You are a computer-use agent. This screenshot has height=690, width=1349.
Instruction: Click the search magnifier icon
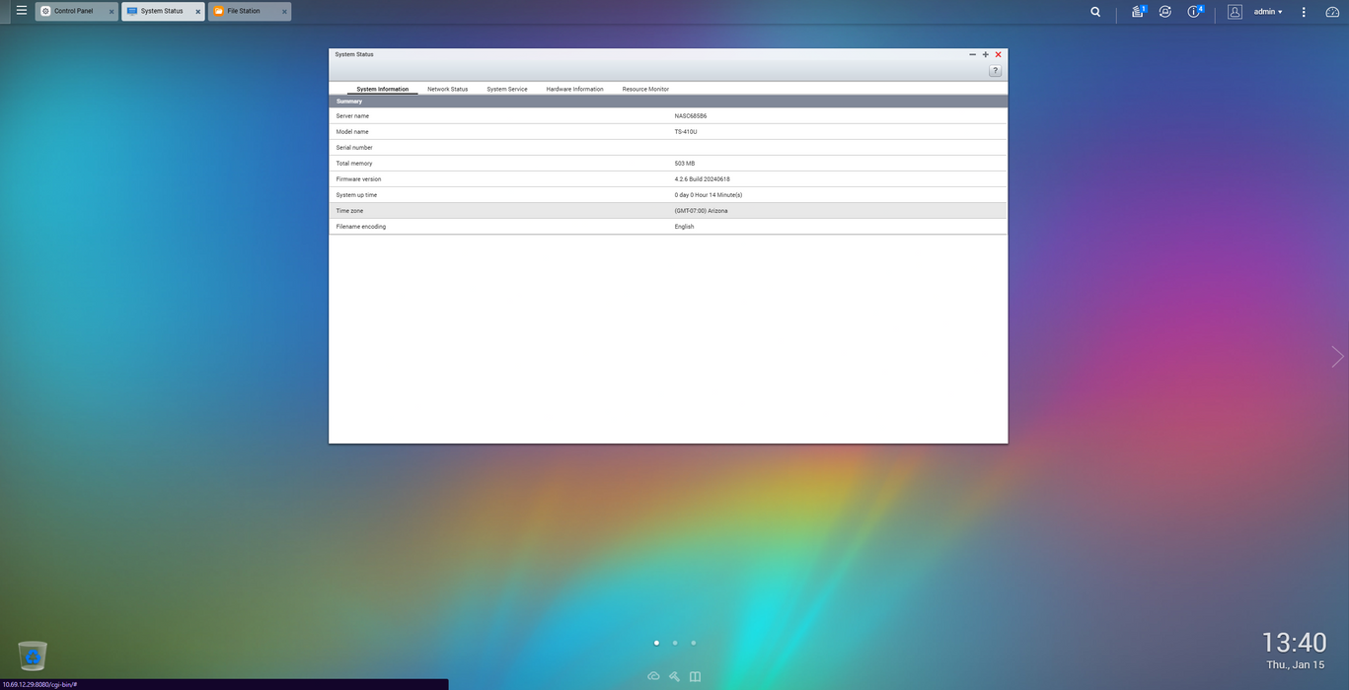tap(1095, 12)
